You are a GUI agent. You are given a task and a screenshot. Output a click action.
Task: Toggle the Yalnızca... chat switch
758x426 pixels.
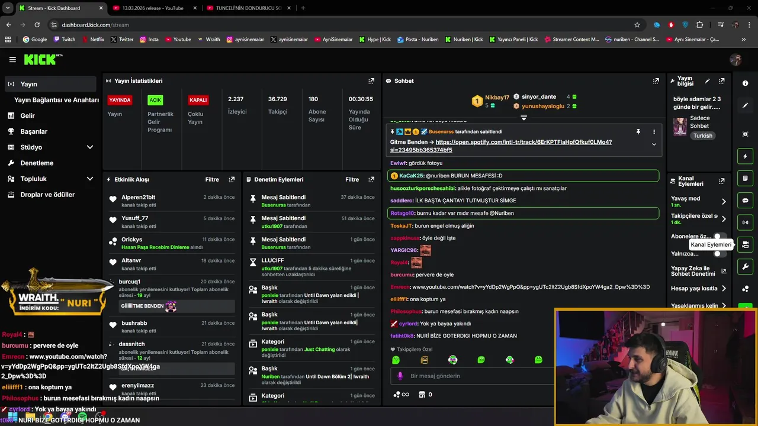point(720,254)
